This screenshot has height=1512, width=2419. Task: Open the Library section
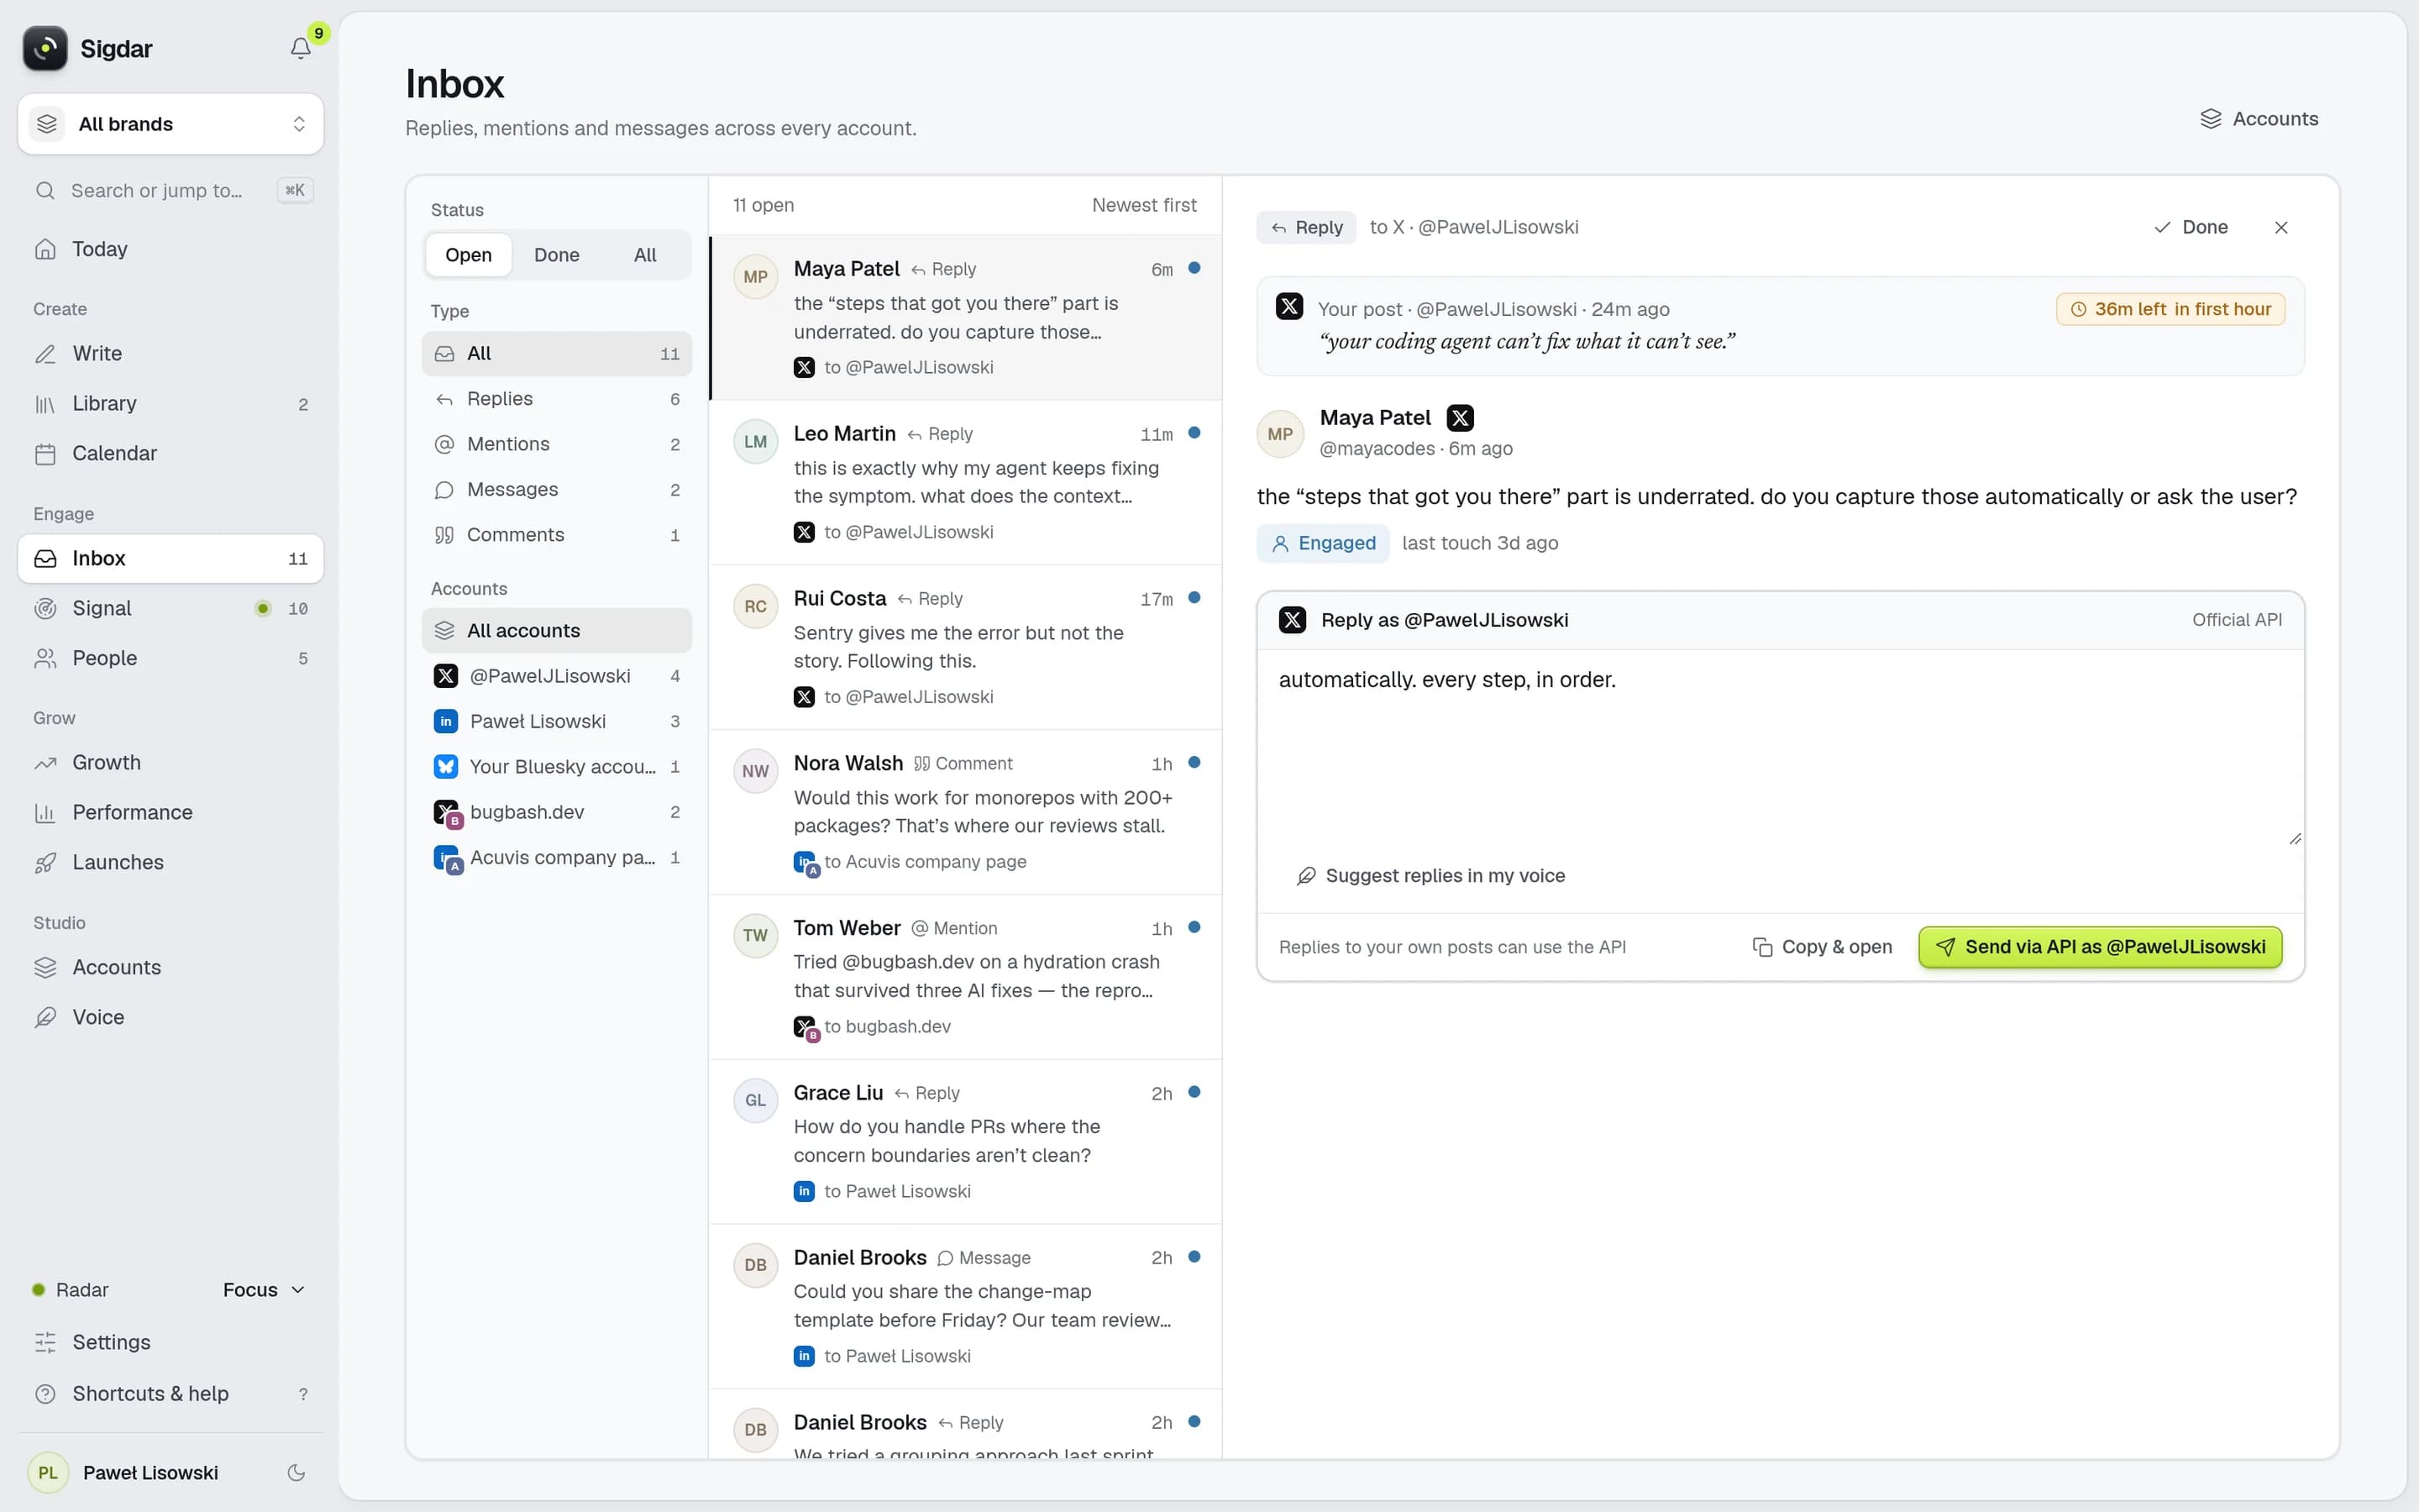pos(171,403)
